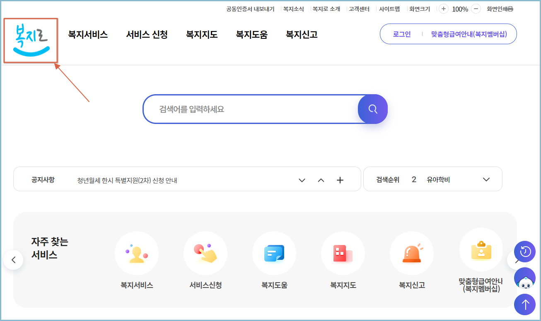This screenshot has width=541, height=321.
Task: Click the 복지도움 speech-bubble icon
Action: (x=274, y=253)
